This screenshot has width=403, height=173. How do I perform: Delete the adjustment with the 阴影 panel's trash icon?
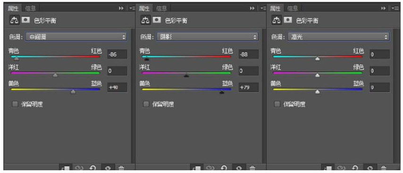[252, 168]
